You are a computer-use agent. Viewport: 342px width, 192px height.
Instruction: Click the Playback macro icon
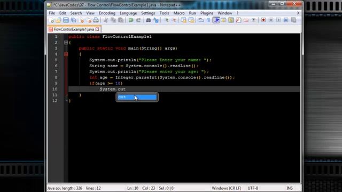tap(278, 20)
